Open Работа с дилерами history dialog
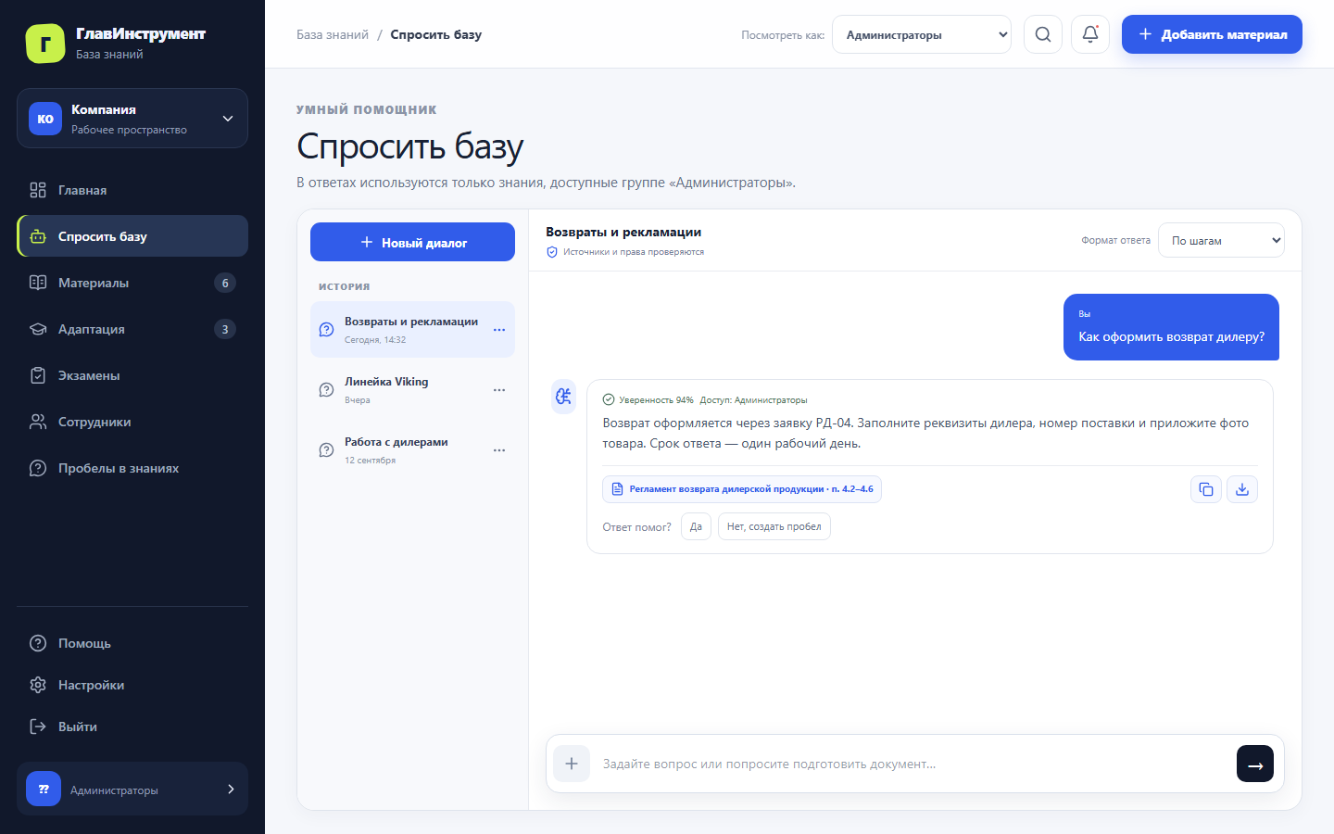Image resolution: width=1334 pixels, height=834 pixels. pos(412,450)
